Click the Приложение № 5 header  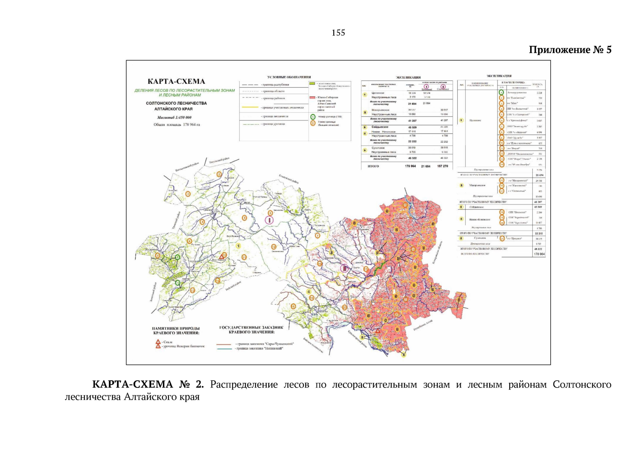pos(570,50)
